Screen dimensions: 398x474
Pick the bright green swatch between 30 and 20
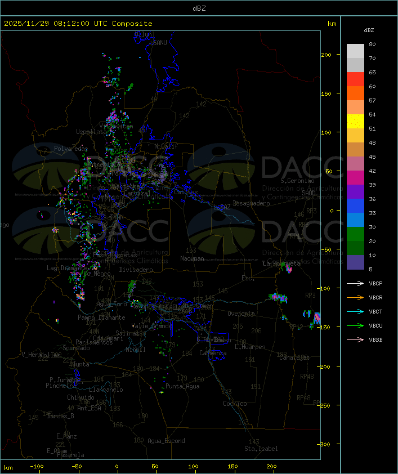(355, 234)
